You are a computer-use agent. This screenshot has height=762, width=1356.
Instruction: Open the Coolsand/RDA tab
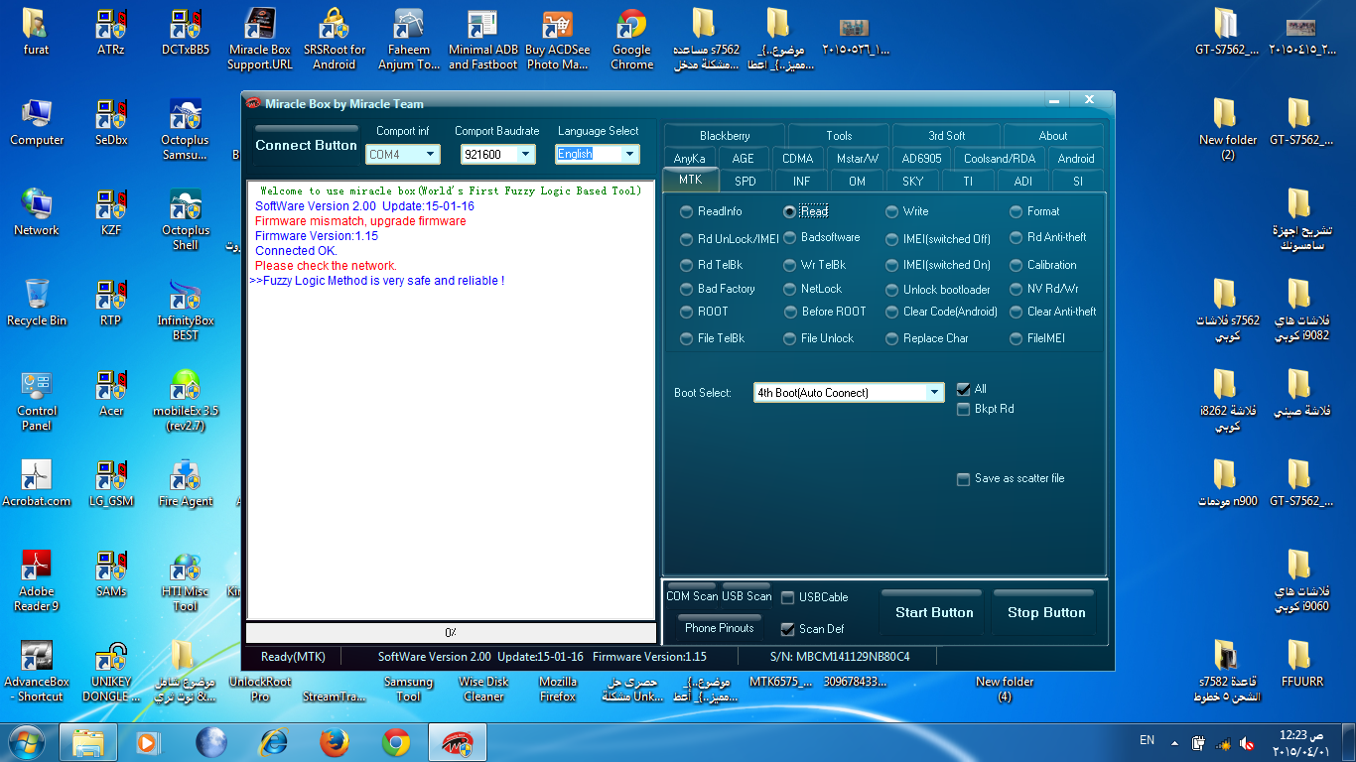coord(1000,159)
